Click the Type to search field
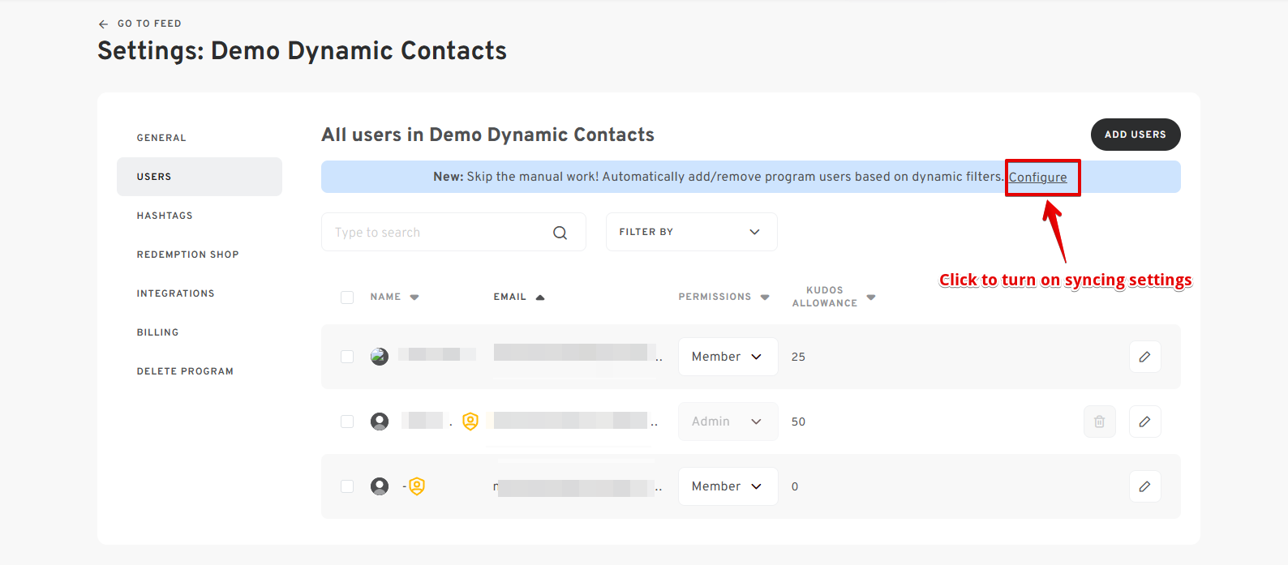Screen dimensions: 1288x565 (x=438, y=233)
